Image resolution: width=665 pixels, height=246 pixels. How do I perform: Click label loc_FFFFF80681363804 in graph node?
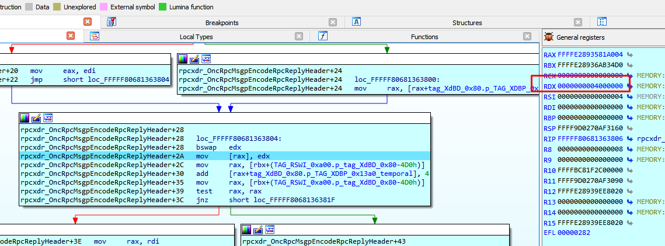(239, 138)
